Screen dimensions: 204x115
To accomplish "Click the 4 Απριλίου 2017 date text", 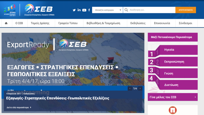I will click(14, 94).
